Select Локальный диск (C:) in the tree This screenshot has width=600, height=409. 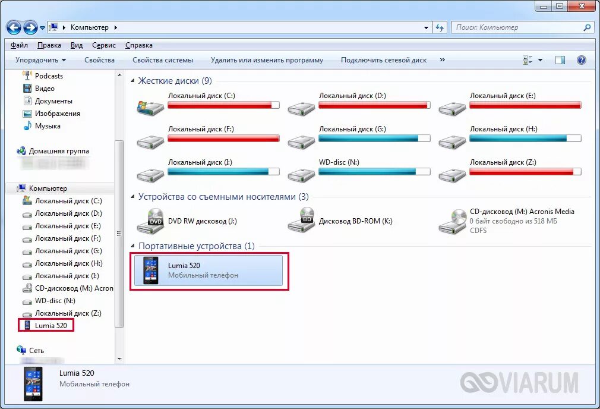62,201
